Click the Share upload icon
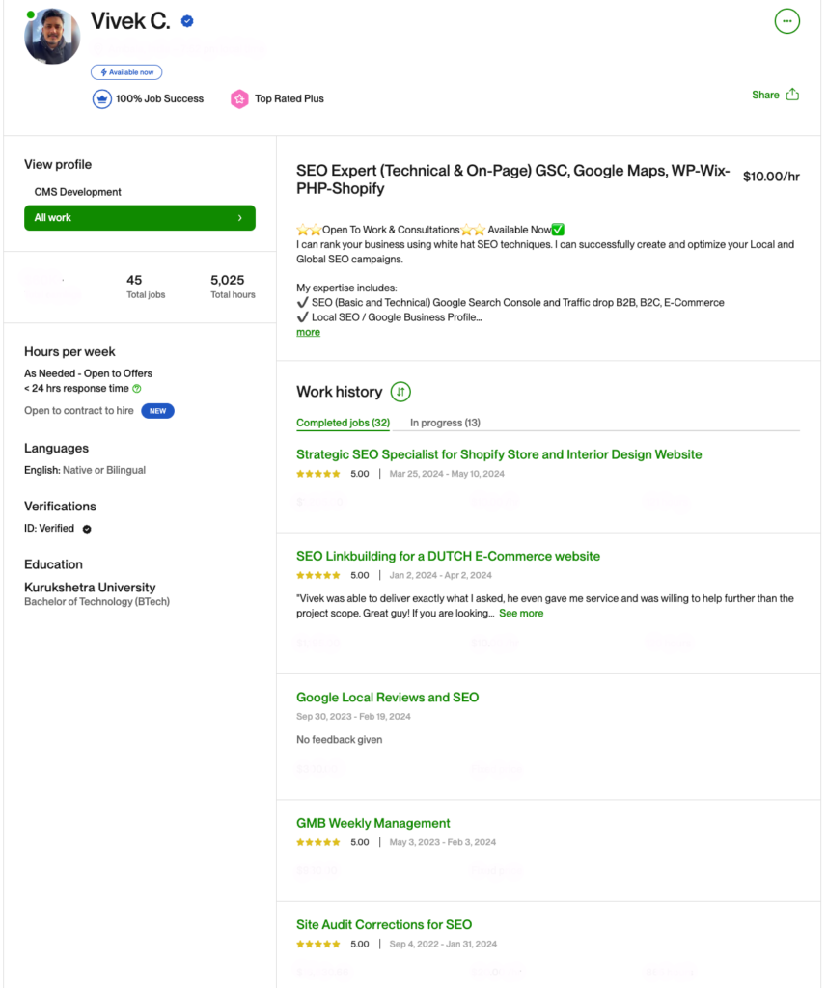Screen dimensions: 827x988 coord(792,95)
